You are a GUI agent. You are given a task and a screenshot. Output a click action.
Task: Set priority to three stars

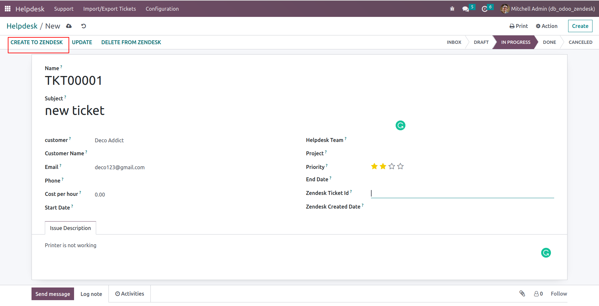[392, 166]
